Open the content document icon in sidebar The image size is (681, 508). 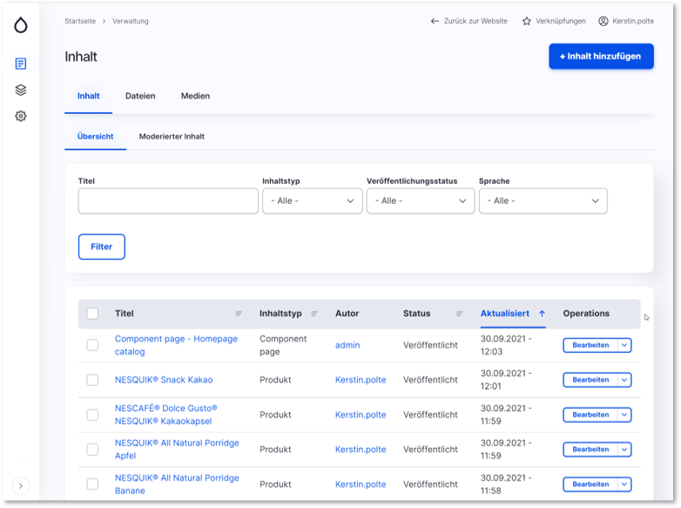20,64
